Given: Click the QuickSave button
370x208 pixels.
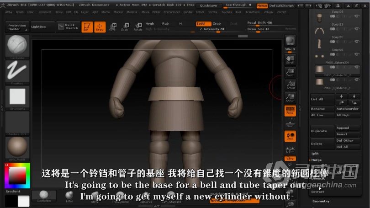Looking at the screenshot, I should [208, 5].
